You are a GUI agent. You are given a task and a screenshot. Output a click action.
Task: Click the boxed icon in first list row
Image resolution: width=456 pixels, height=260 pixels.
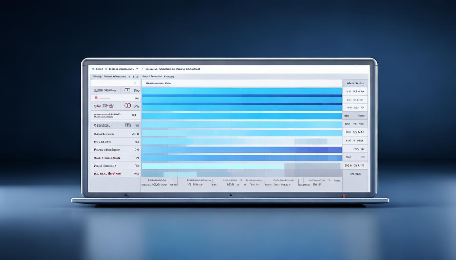point(127,90)
